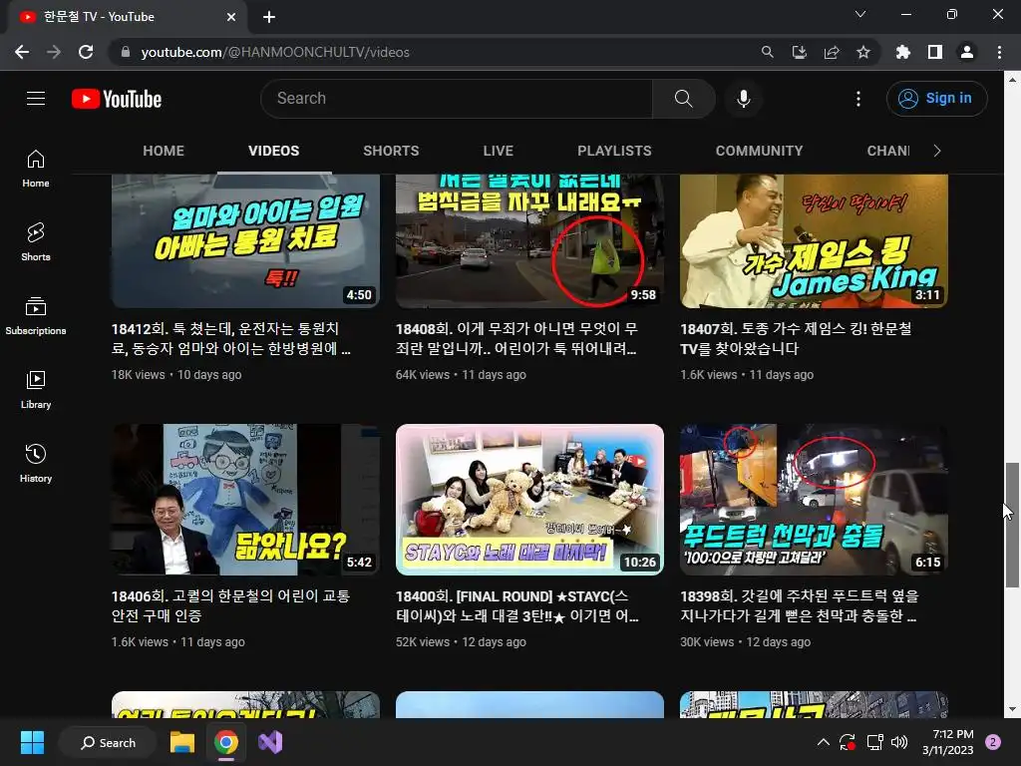Click James King 3:11 video thumbnail
Viewport: 1021px width, 766px height.
[814, 239]
